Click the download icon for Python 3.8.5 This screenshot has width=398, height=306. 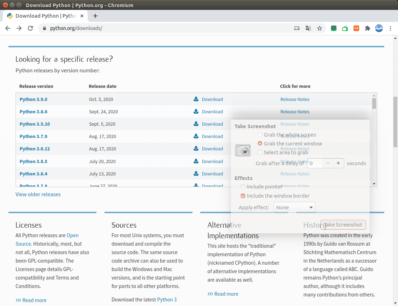[196, 161]
